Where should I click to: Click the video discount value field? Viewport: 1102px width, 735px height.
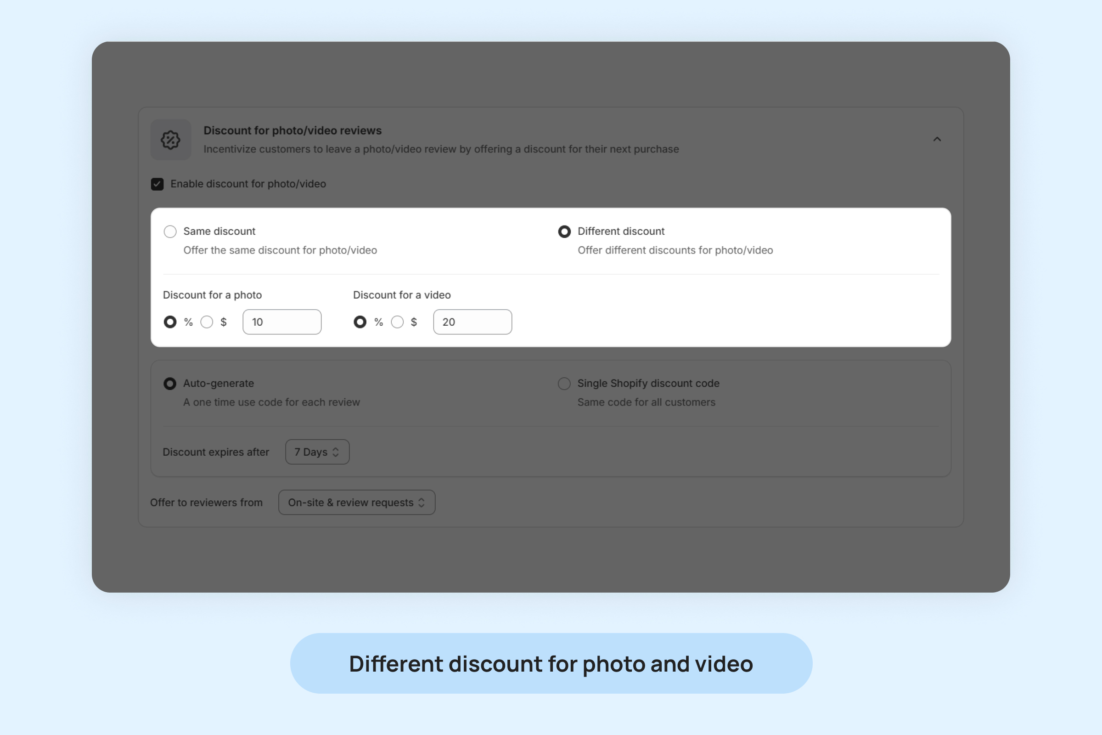(x=472, y=322)
